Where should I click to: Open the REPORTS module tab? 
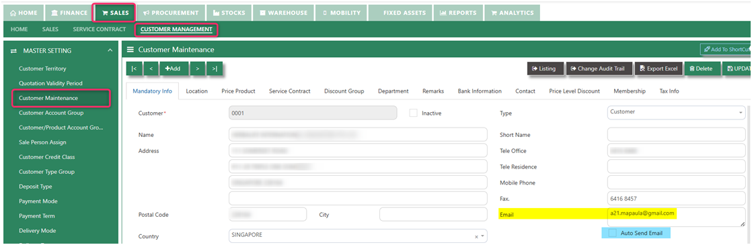pyautogui.click(x=458, y=13)
